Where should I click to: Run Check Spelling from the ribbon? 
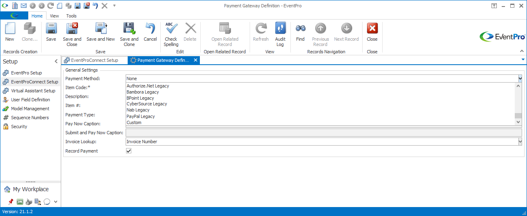[171, 35]
